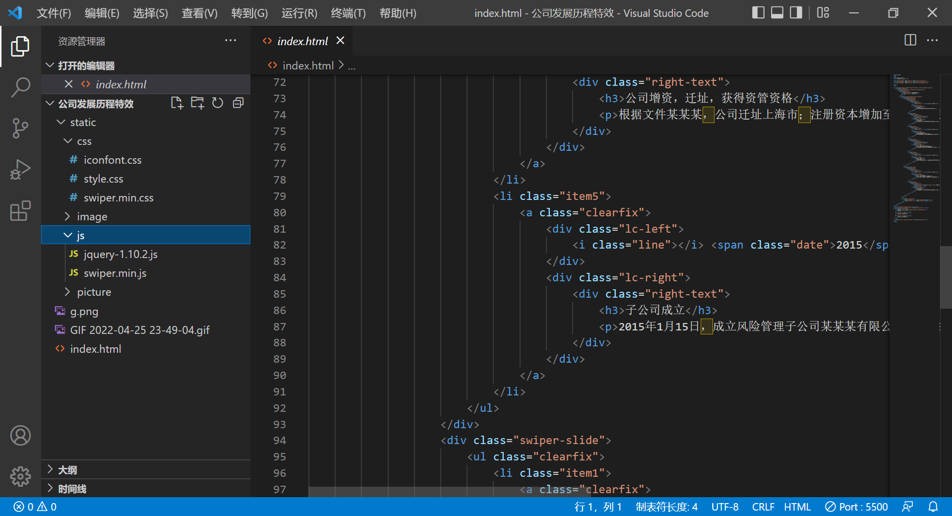This screenshot has height=516, width=952.
Task: Open the 转到(G) menu
Action: pos(249,13)
